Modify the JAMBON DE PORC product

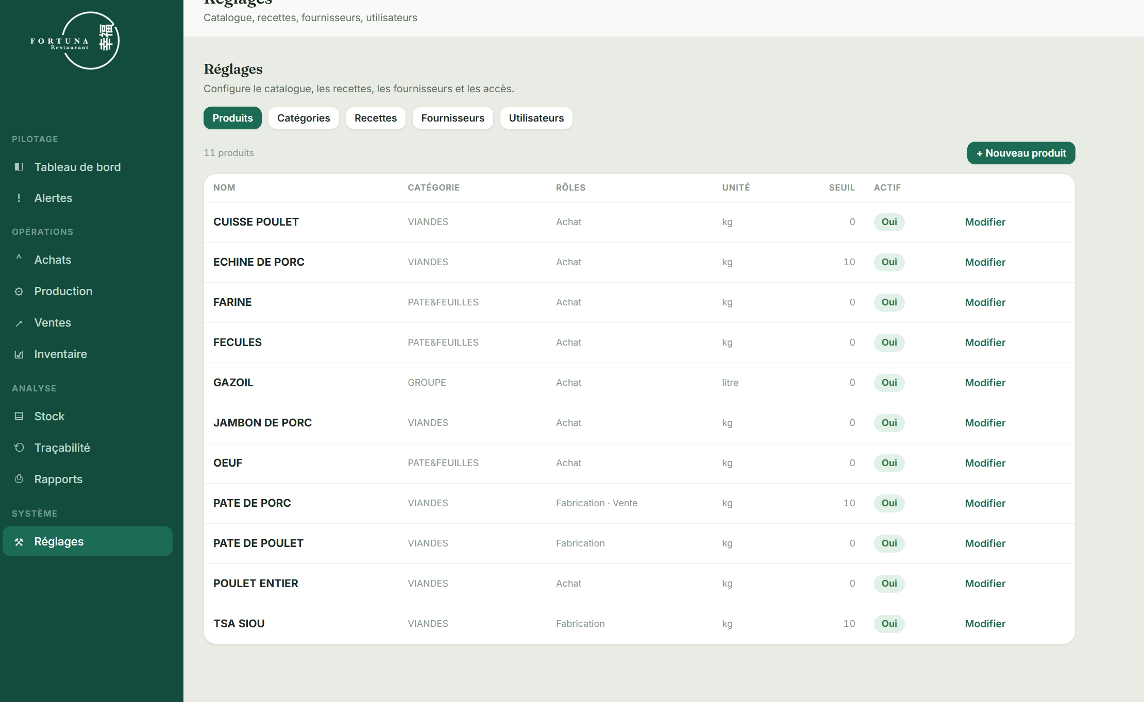click(985, 423)
